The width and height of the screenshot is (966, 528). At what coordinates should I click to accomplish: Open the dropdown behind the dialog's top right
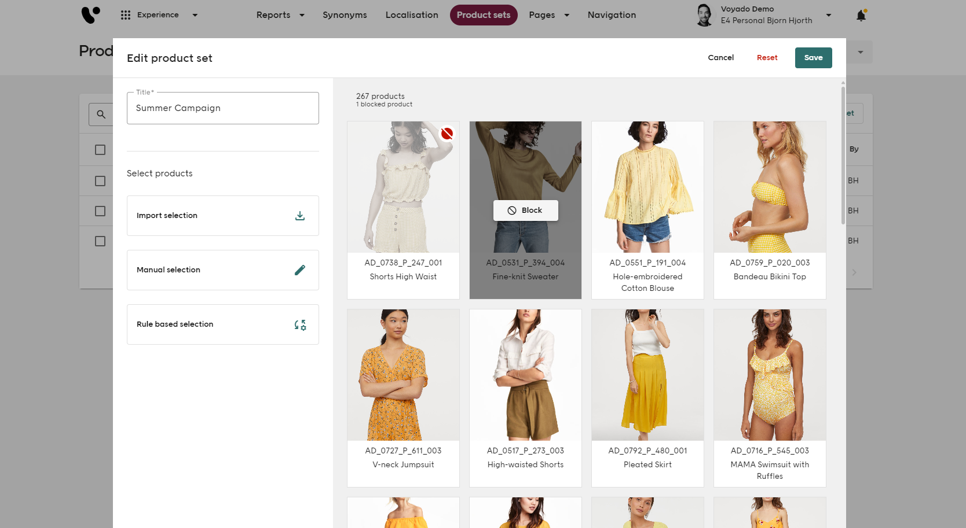[860, 52]
